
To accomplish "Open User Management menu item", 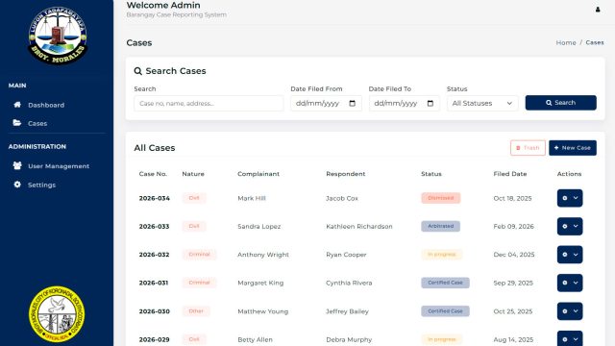I will click(59, 166).
